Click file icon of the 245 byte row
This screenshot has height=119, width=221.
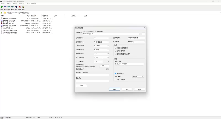2,30
